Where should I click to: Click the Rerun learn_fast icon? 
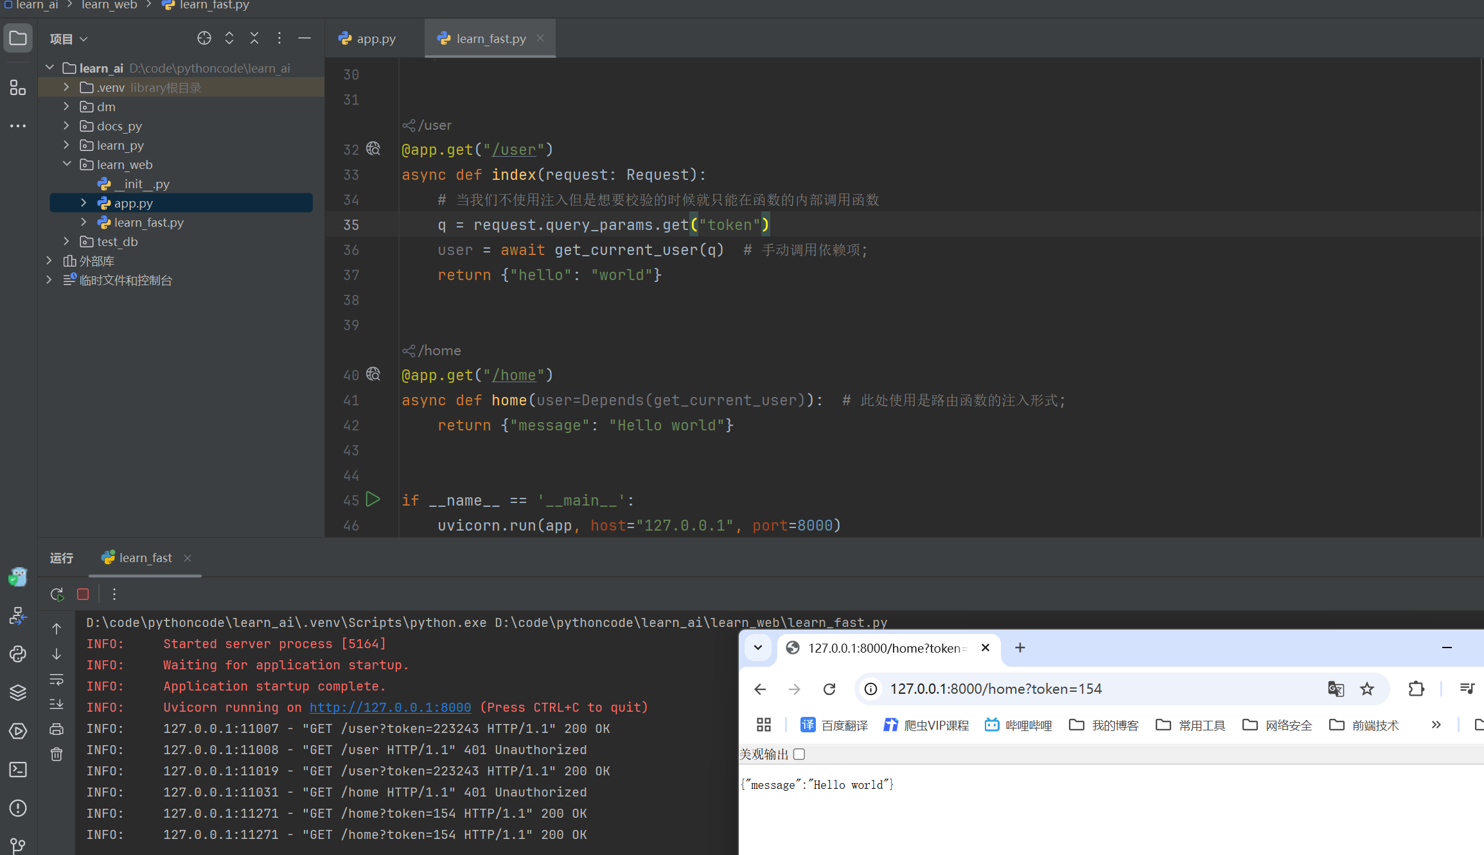point(57,594)
